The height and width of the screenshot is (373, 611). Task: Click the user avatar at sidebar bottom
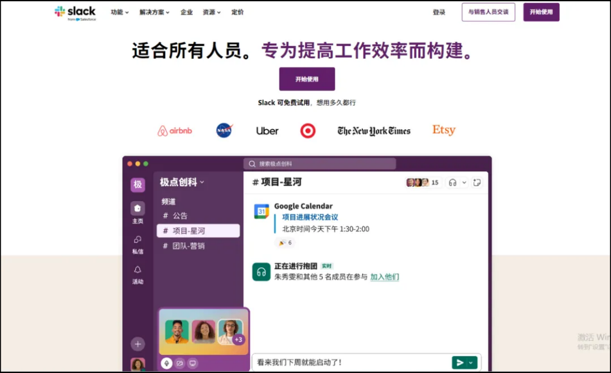click(137, 364)
